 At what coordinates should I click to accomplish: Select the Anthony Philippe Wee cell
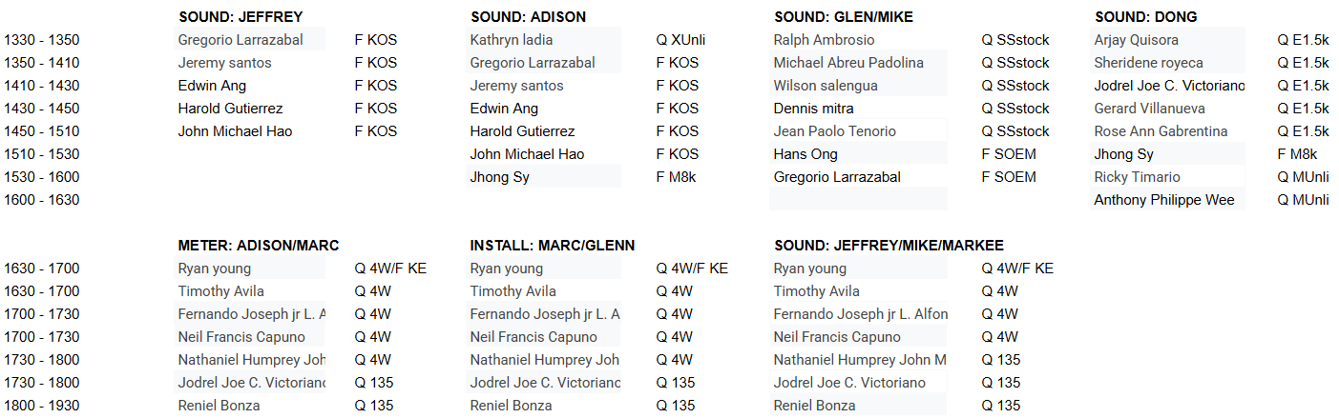[x=1163, y=200]
